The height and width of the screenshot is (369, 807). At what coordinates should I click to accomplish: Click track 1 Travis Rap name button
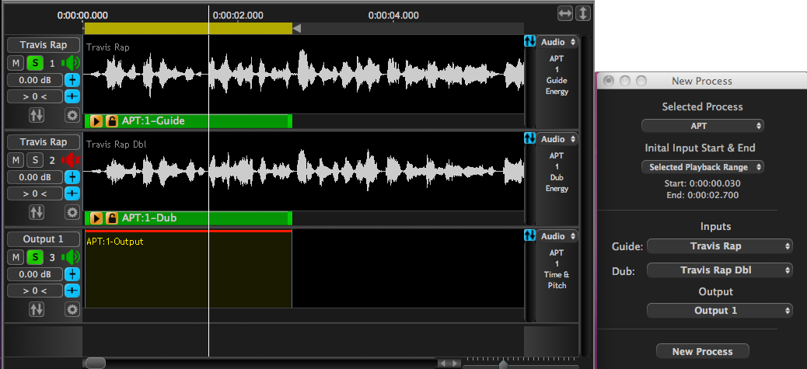pyautogui.click(x=44, y=45)
